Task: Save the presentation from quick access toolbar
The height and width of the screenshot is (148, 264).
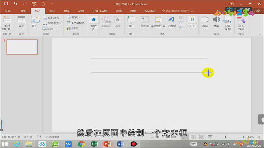Action: (6, 4)
